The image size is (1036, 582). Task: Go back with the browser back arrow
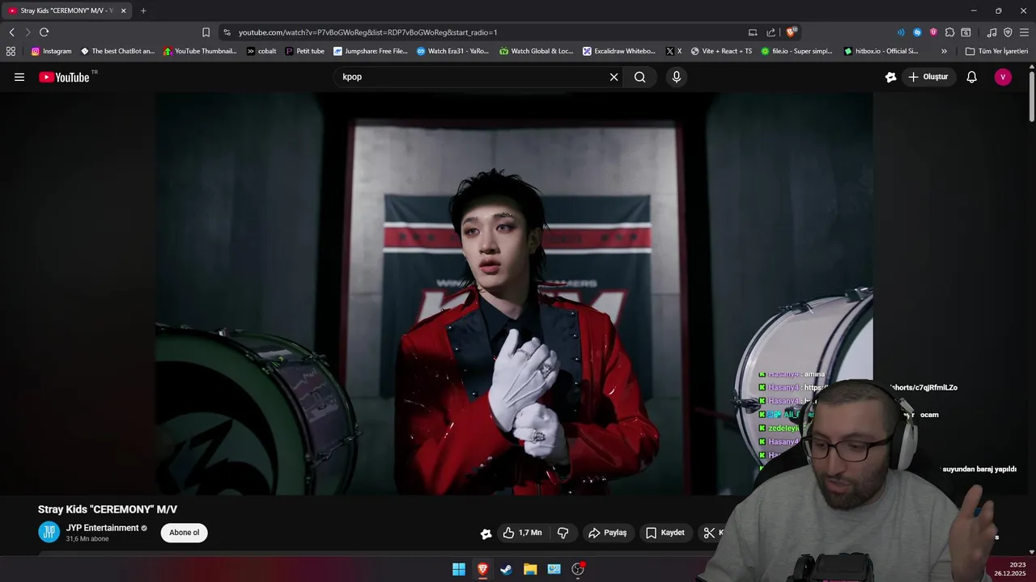pyautogui.click(x=11, y=32)
